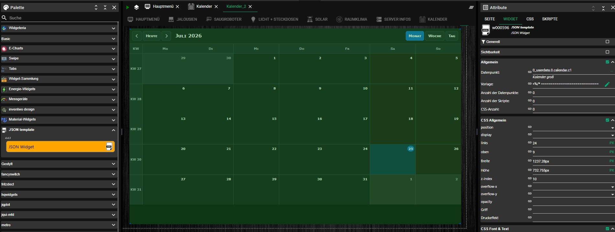Close the Kalender_2 view tab
This screenshot has width=615, height=232.
click(x=250, y=6)
